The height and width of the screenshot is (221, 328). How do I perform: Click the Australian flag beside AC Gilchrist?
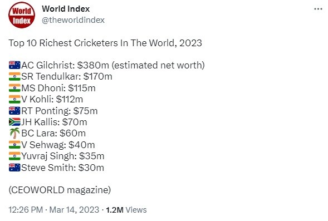pos(14,65)
